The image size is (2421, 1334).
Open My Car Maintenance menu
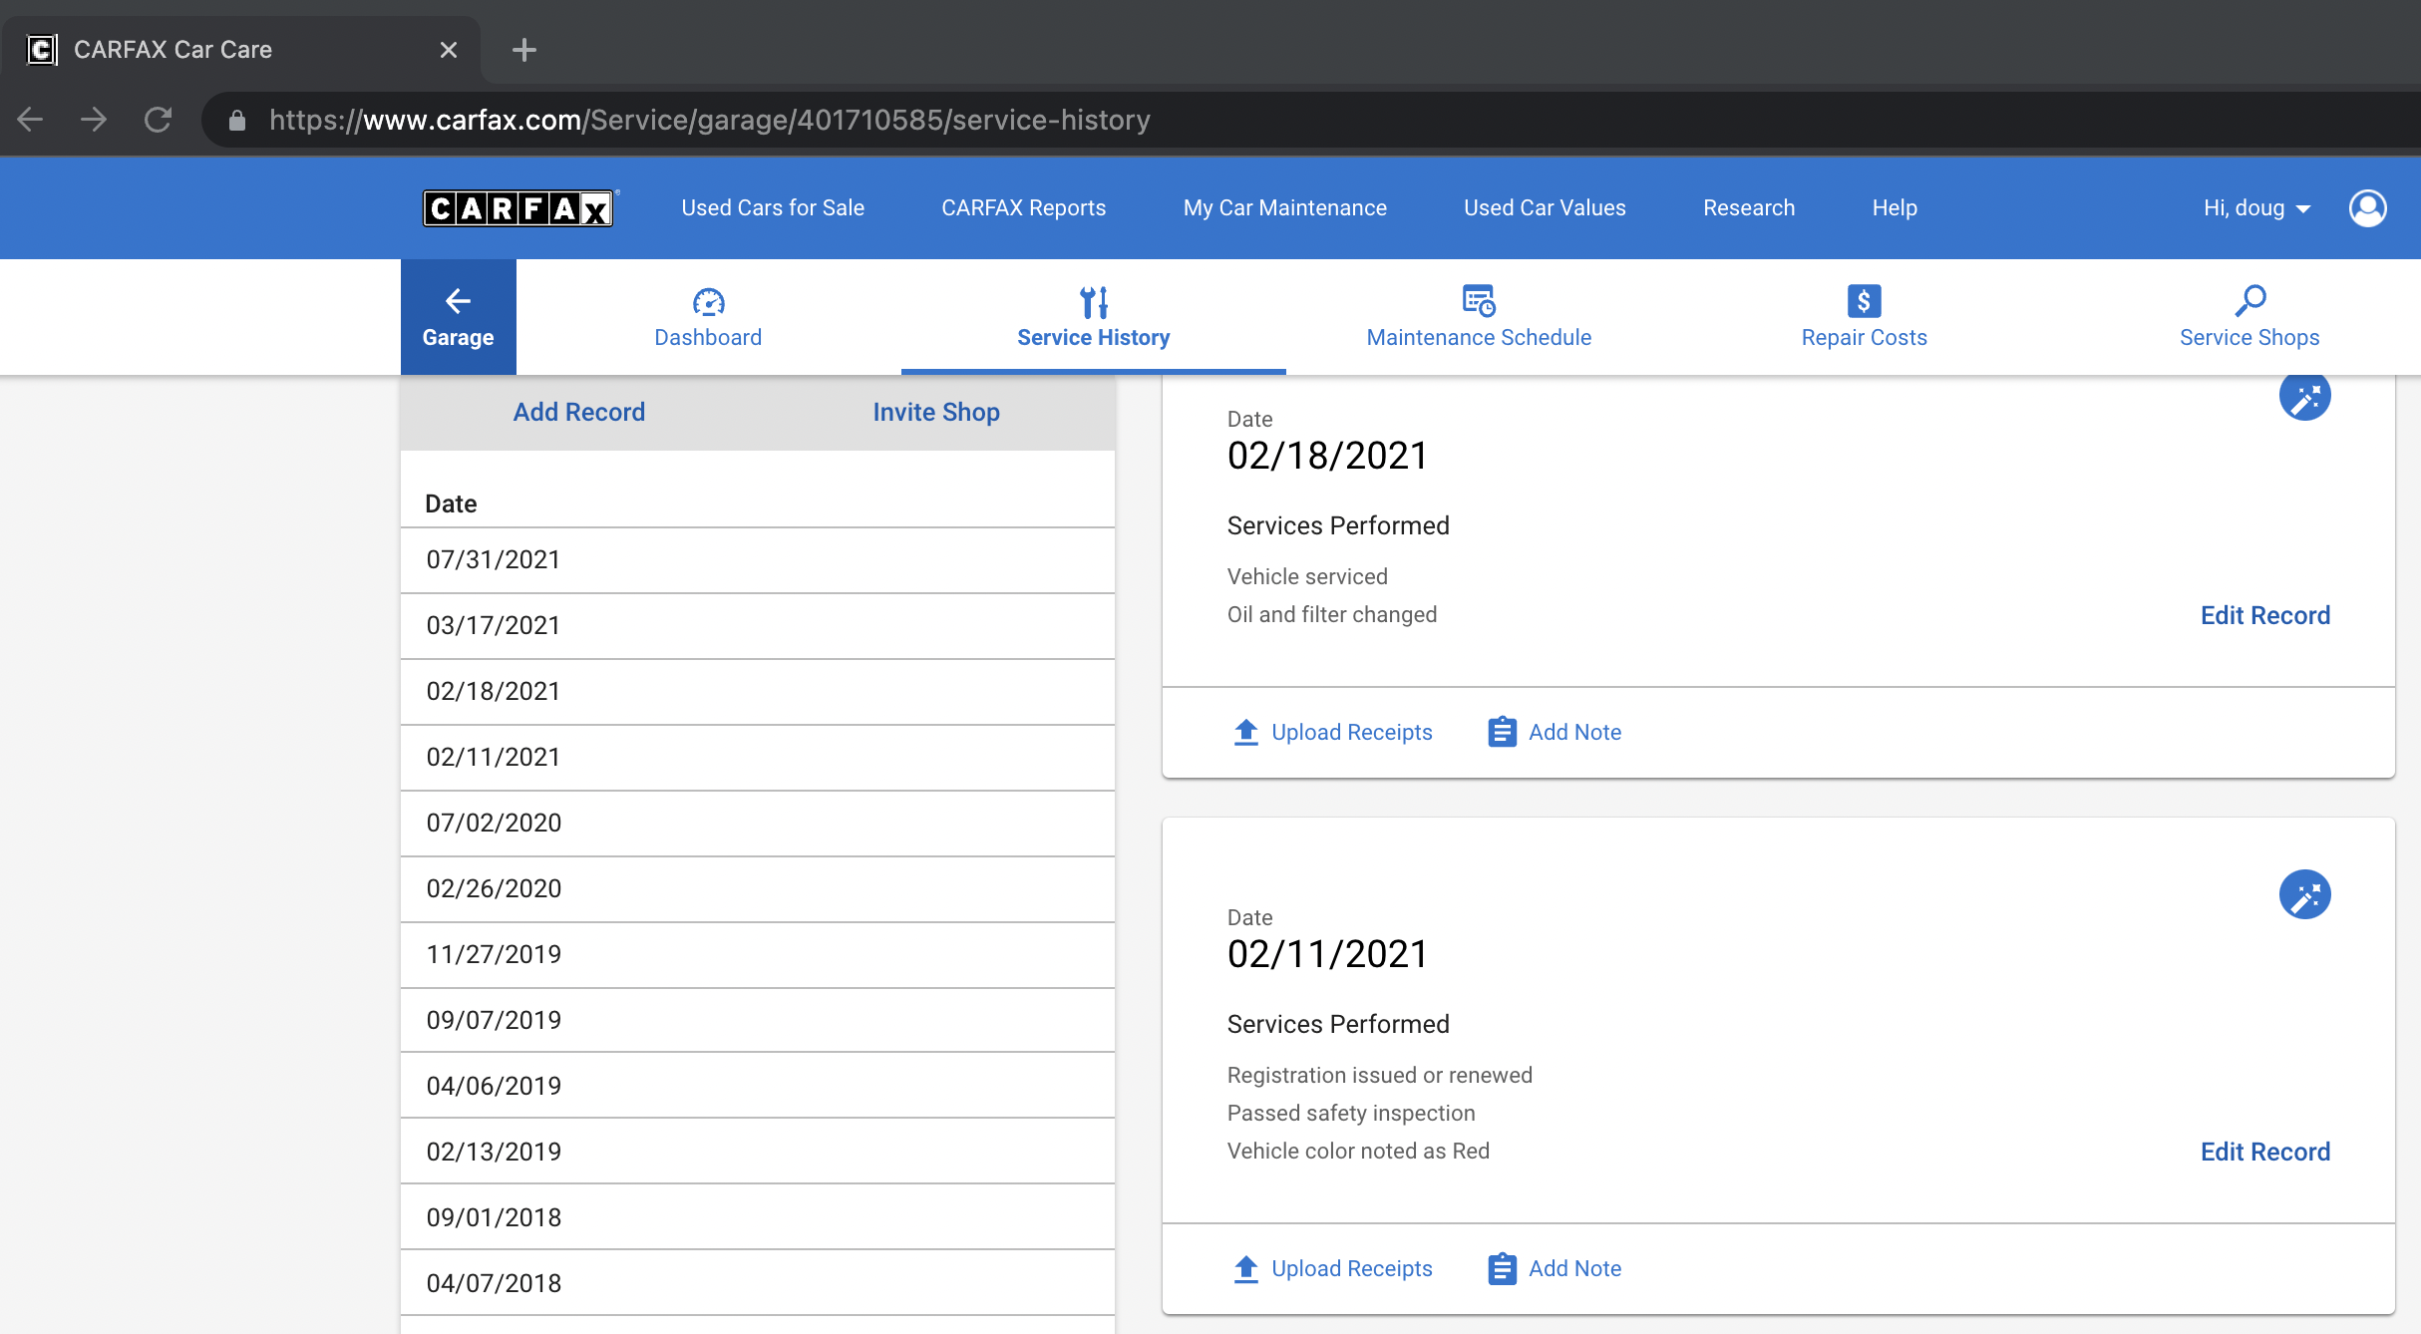1284,207
